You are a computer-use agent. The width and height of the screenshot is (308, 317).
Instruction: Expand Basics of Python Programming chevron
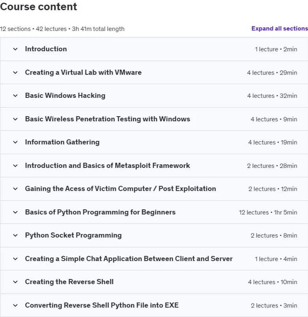pyautogui.click(x=15, y=212)
